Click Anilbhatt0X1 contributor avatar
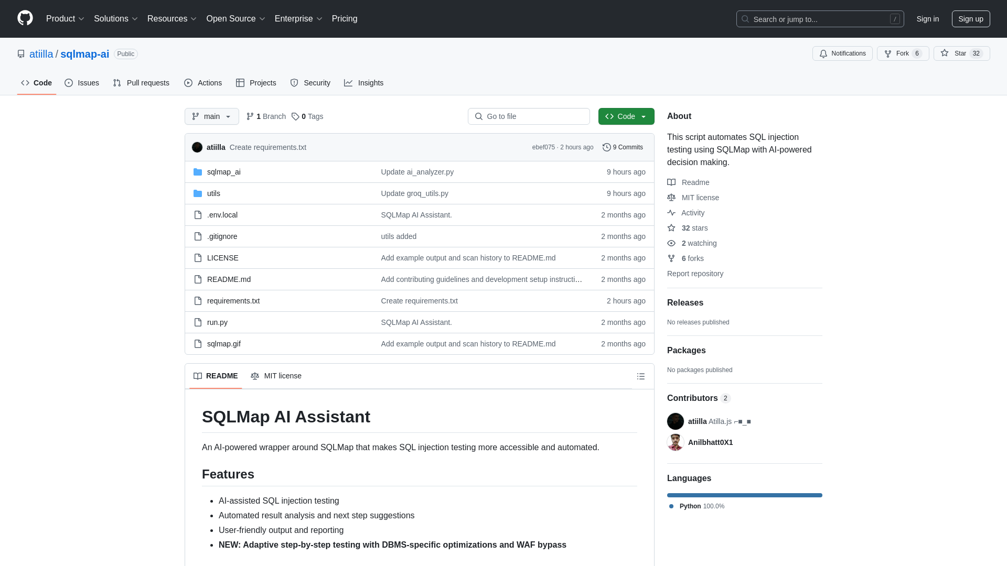This screenshot has width=1007, height=566. pyautogui.click(x=676, y=442)
